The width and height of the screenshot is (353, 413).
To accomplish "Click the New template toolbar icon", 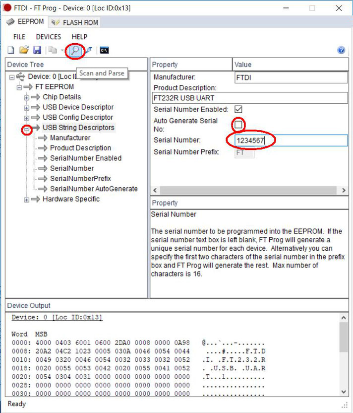I will tap(11, 50).
